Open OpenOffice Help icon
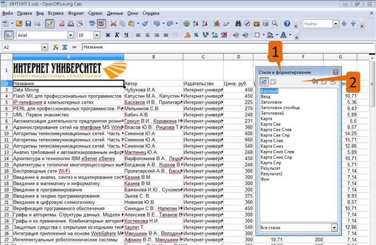The height and width of the screenshot is (245, 376). click(x=287, y=24)
